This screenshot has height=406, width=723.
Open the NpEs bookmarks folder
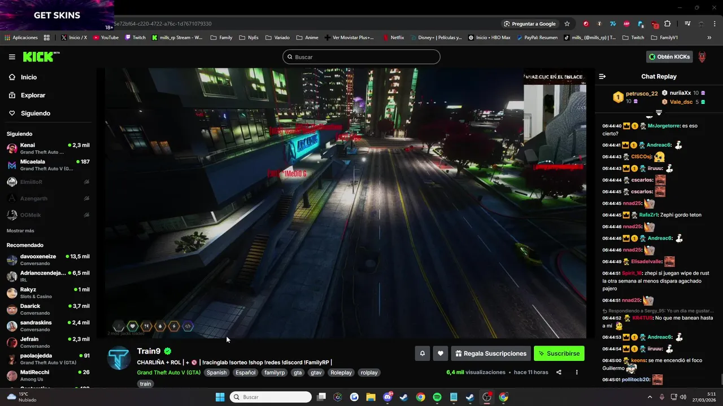click(x=249, y=38)
